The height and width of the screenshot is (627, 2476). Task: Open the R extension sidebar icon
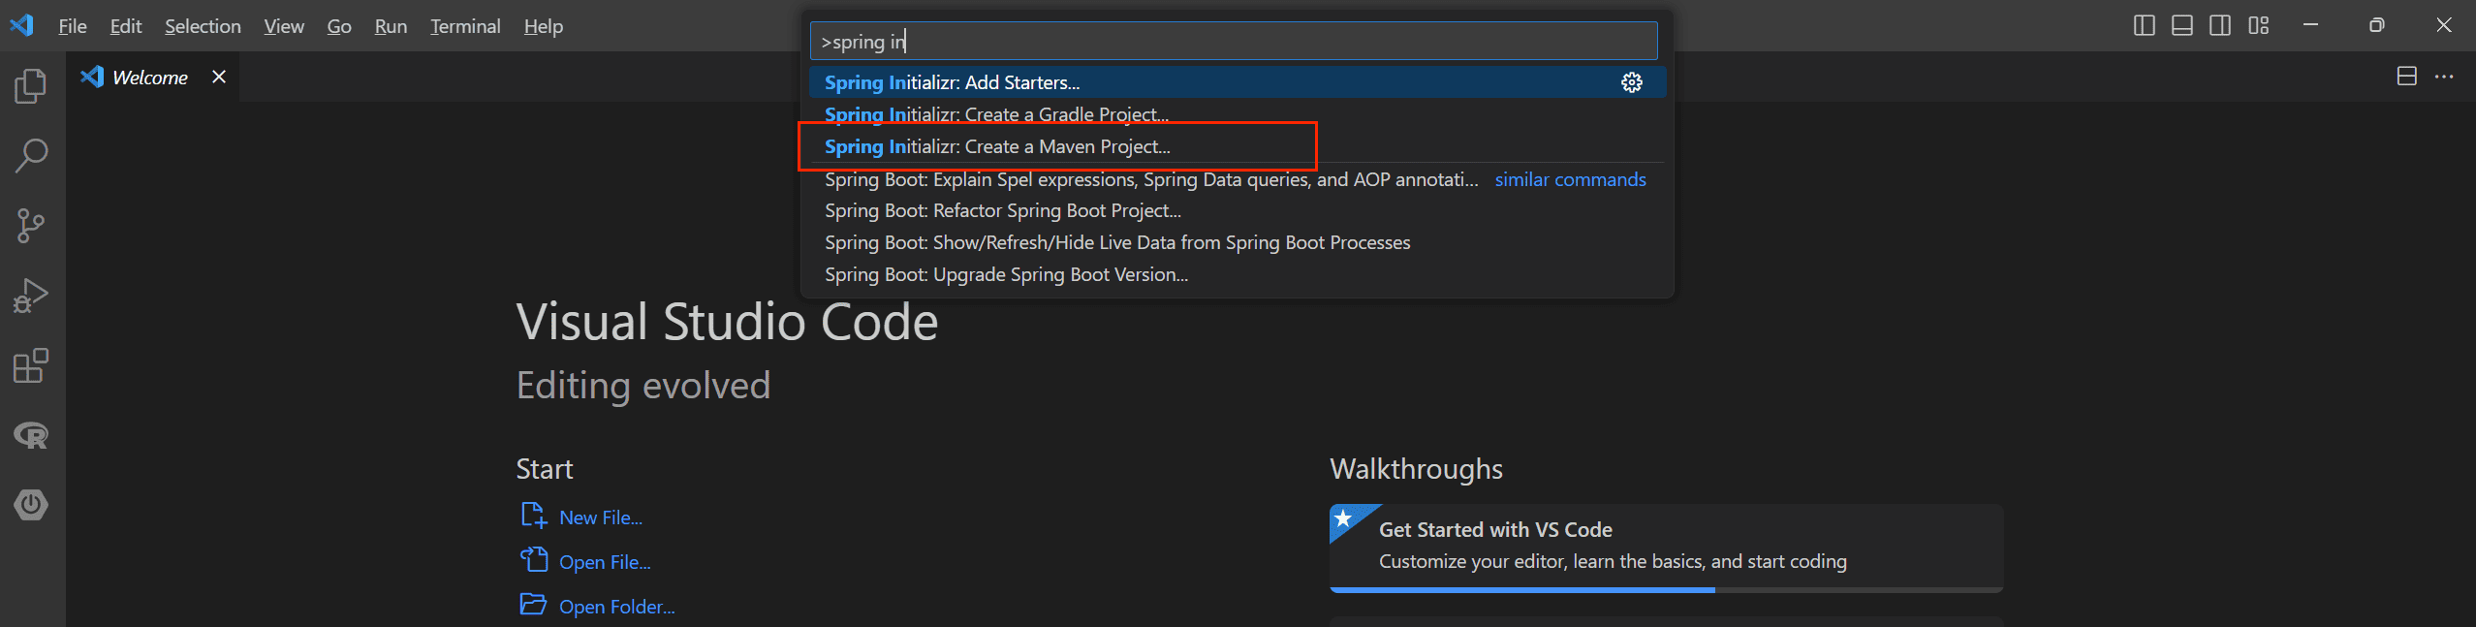[x=31, y=435]
